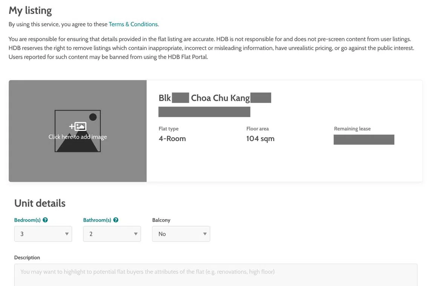Viewport: 430px width, 286px height.
Task: Click the Bathroom(s) field label
Action: pyautogui.click(x=97, y=220)
